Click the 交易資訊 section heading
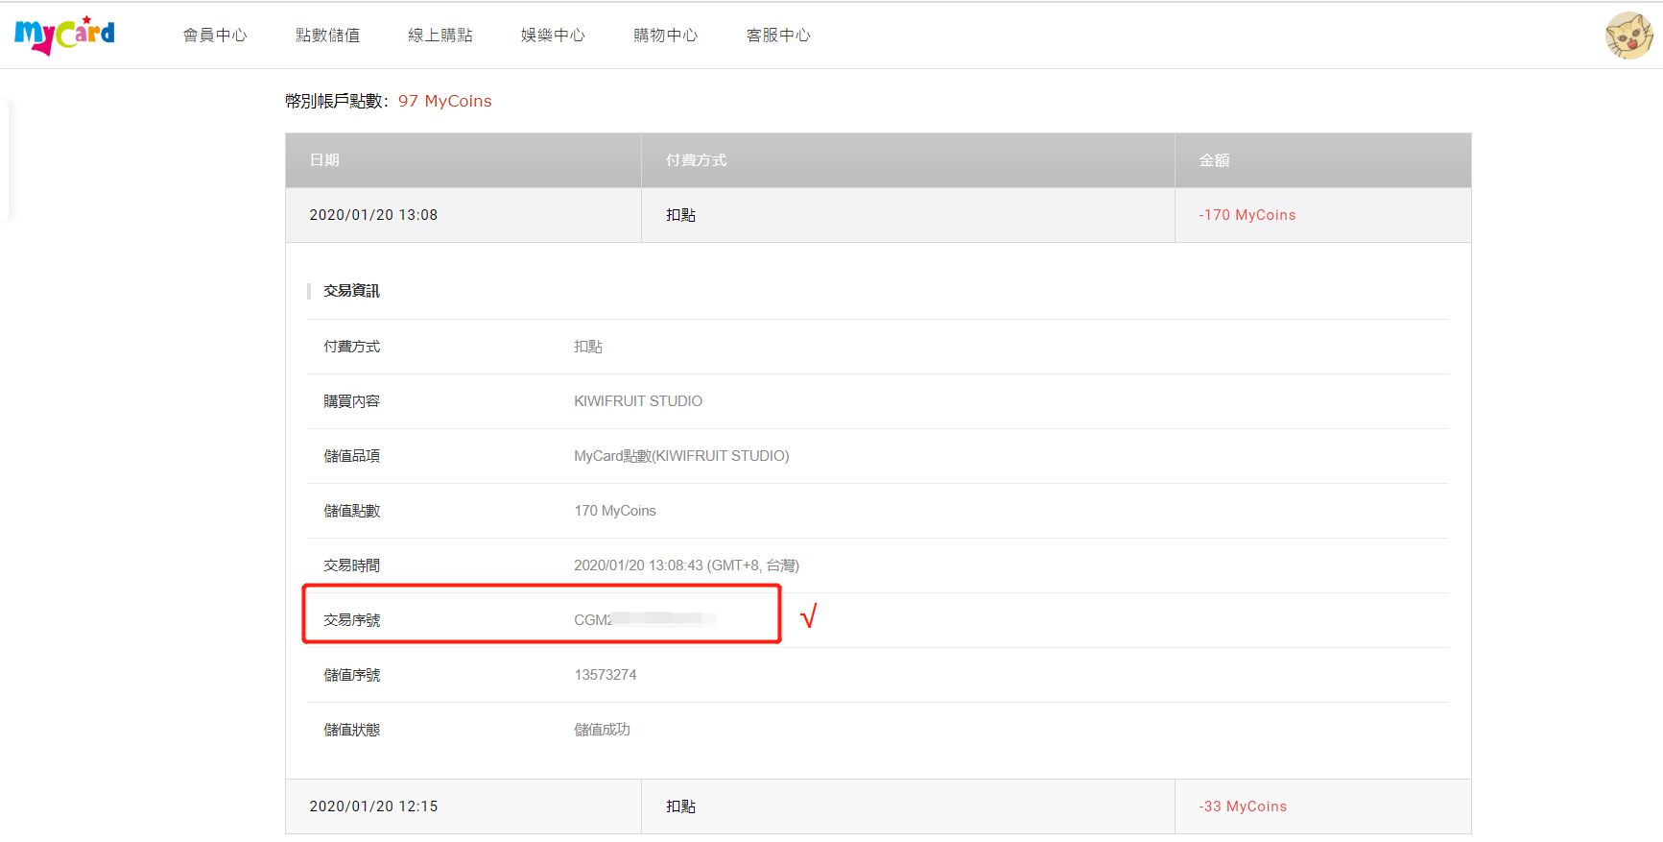This screenshot has width=1663, height=842. click(x=351, y=291)
